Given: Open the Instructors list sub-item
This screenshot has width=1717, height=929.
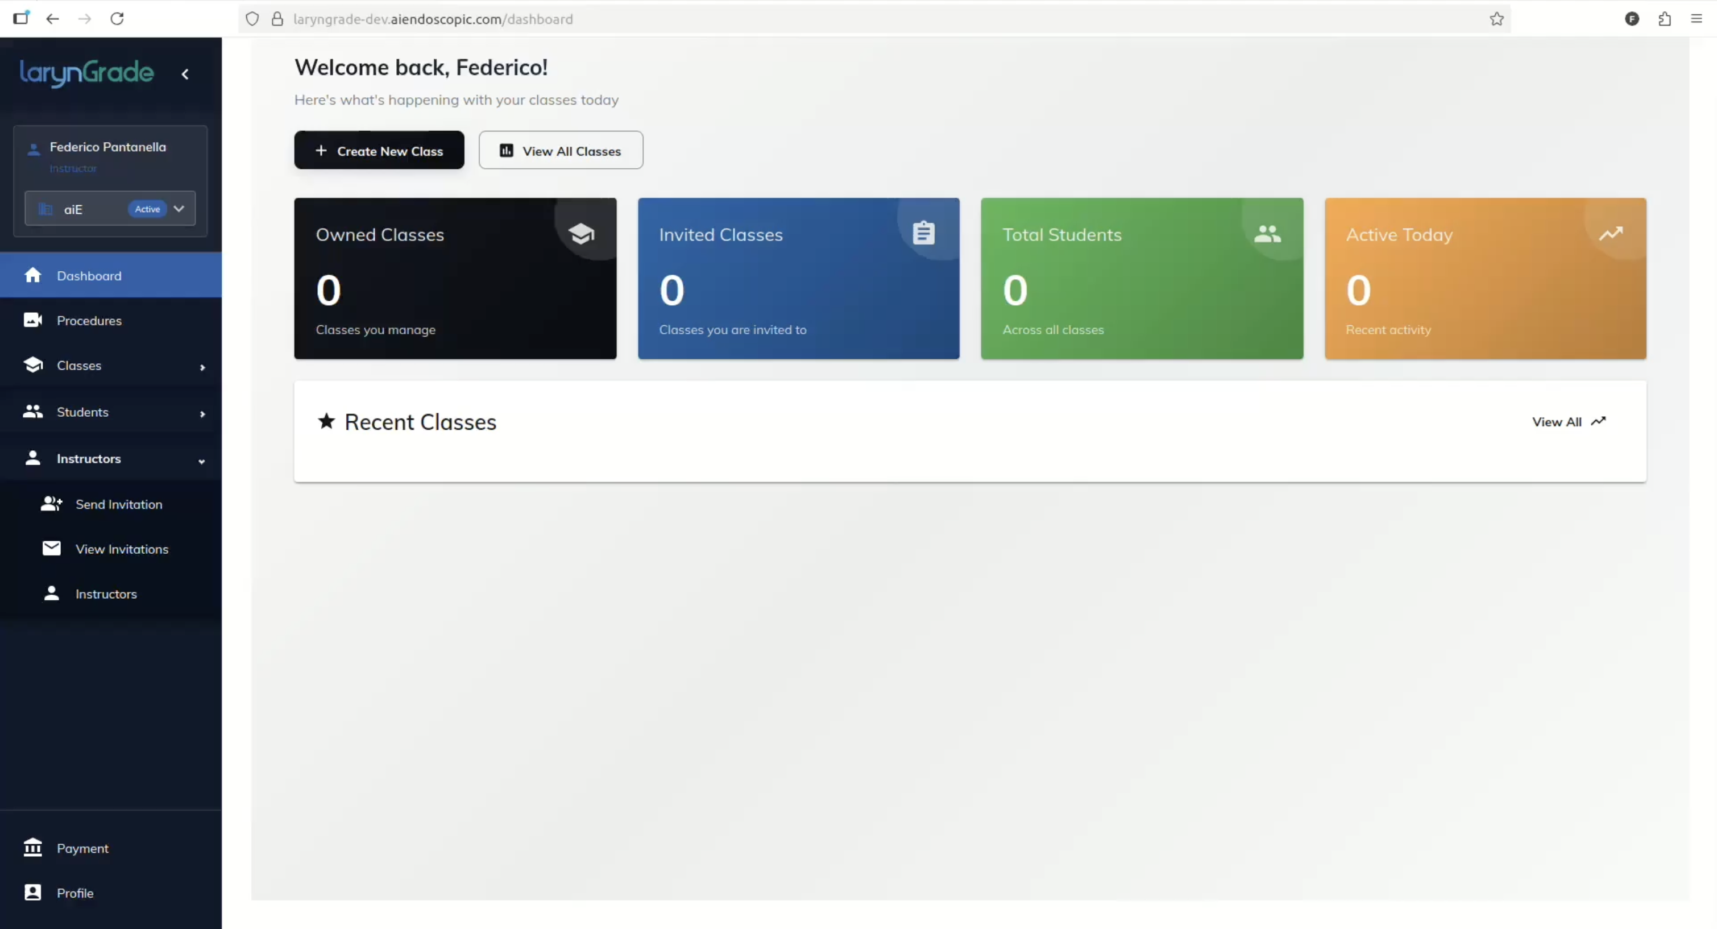Looking at the screenshot, I should (106, 594).
